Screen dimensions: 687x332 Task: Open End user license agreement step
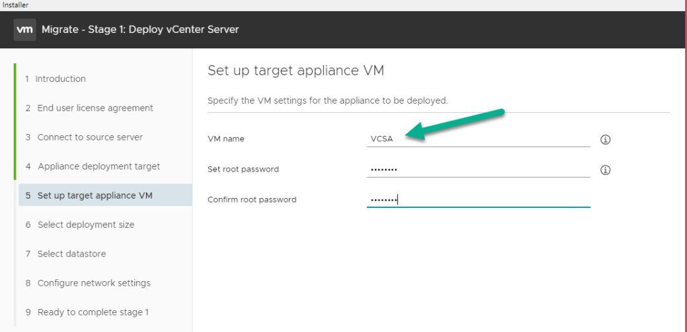coord(95,108)
